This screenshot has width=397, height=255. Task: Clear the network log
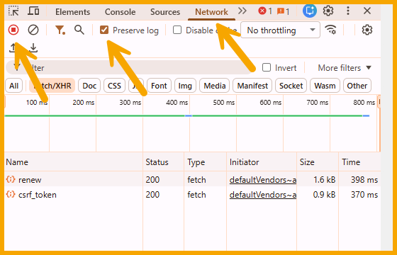coord(33,30)
